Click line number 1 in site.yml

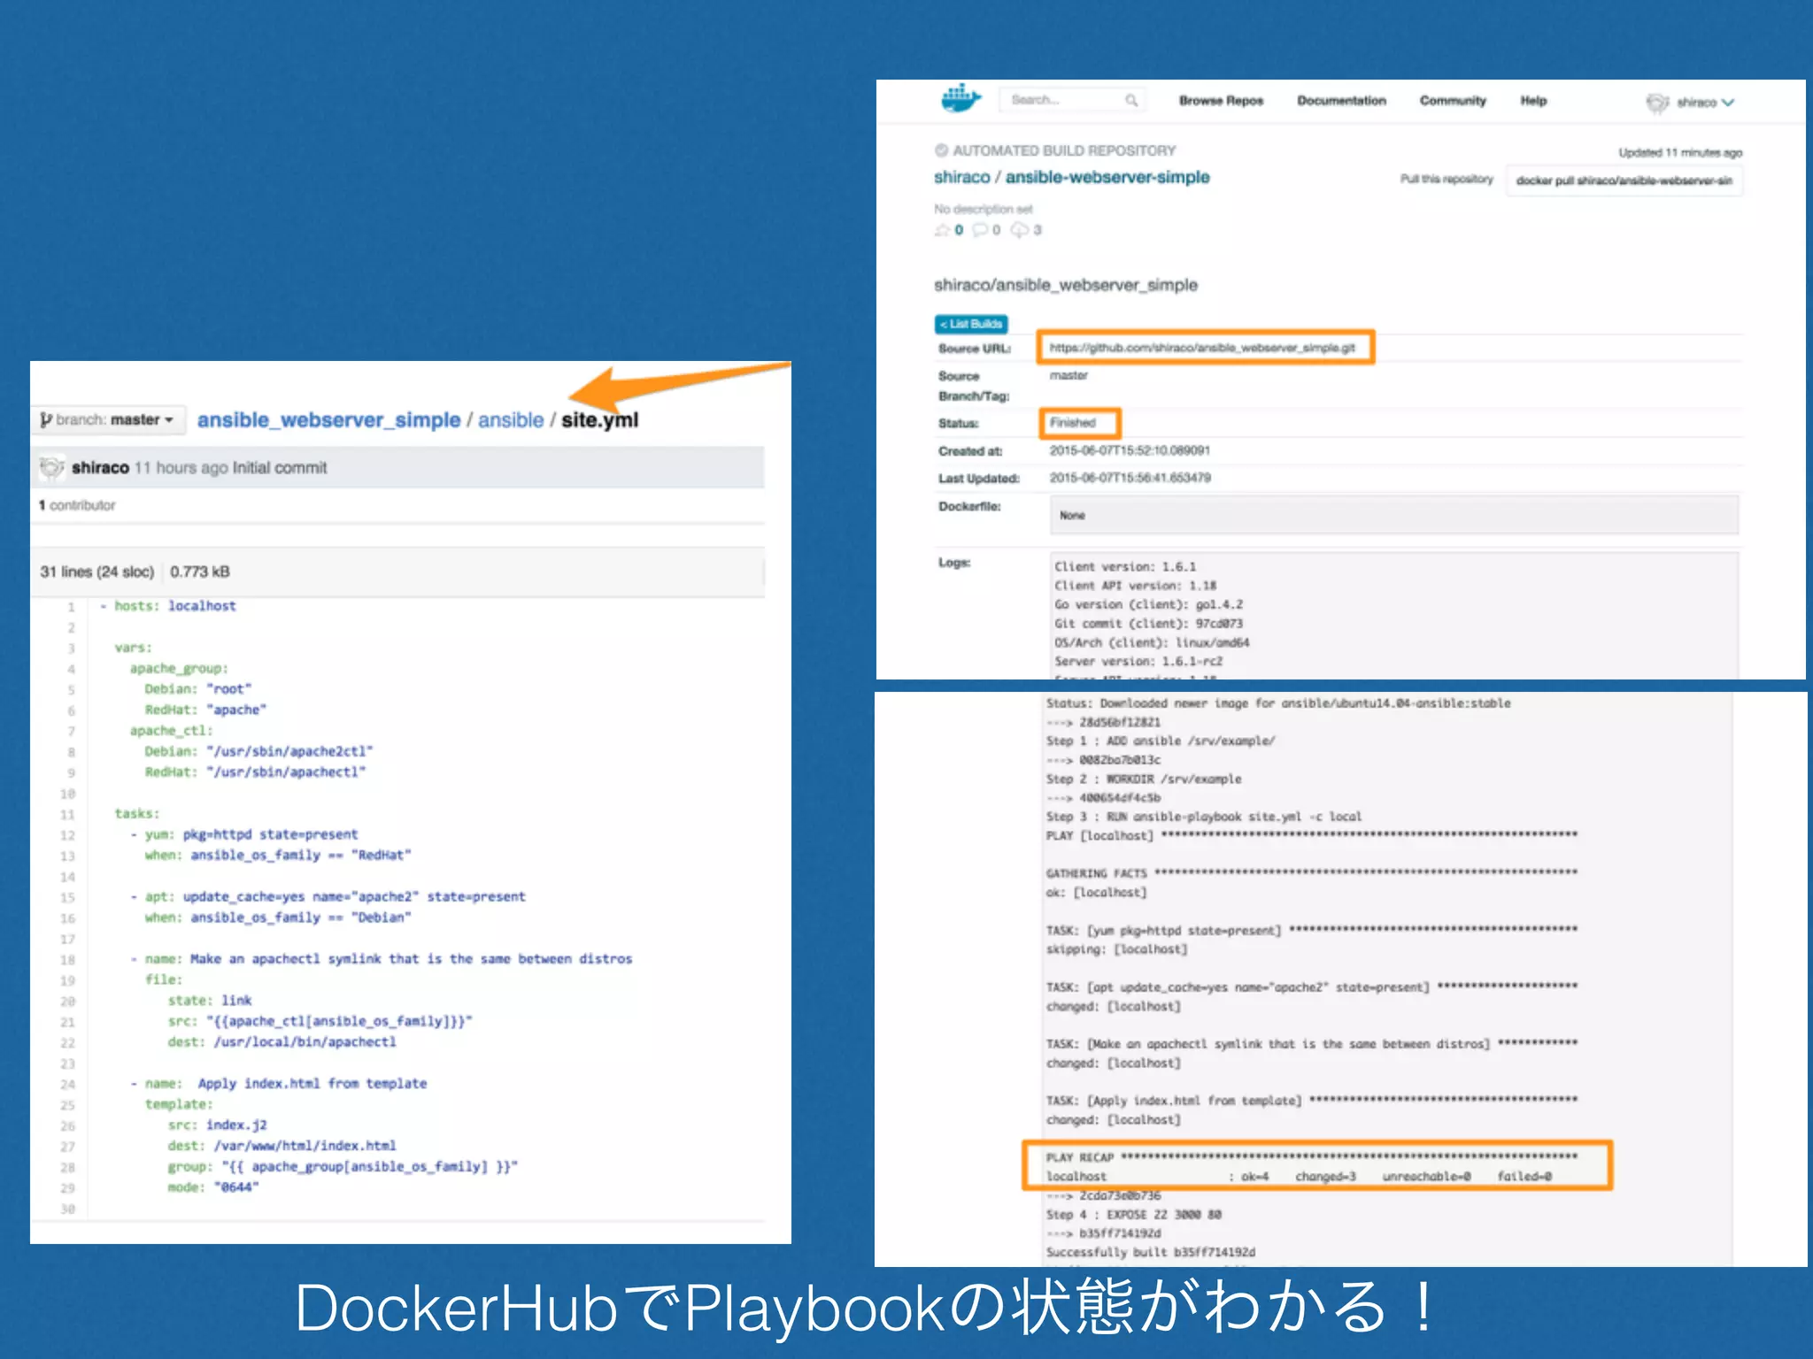[x=71, y=607]
